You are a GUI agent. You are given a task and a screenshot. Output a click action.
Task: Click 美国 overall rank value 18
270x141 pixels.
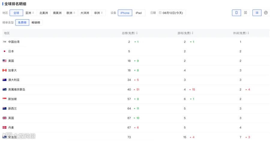(x=129, y=61)
